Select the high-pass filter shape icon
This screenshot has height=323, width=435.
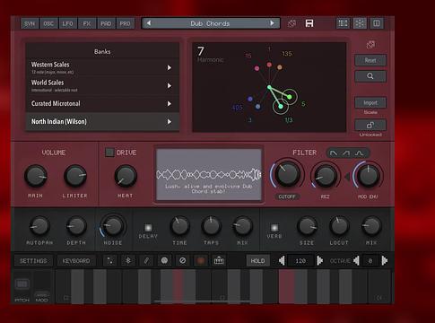point(346,153)
